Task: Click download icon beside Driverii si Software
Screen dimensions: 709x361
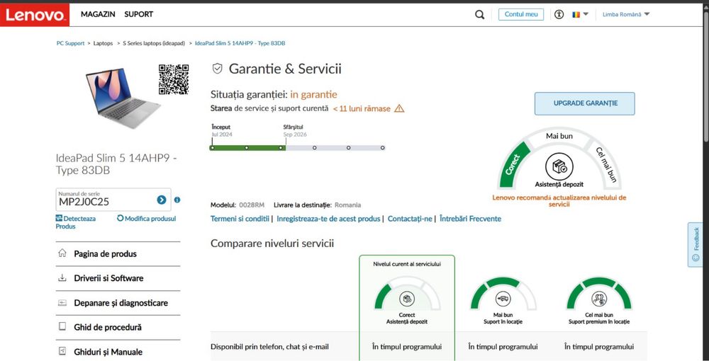Action: [62, 278]
